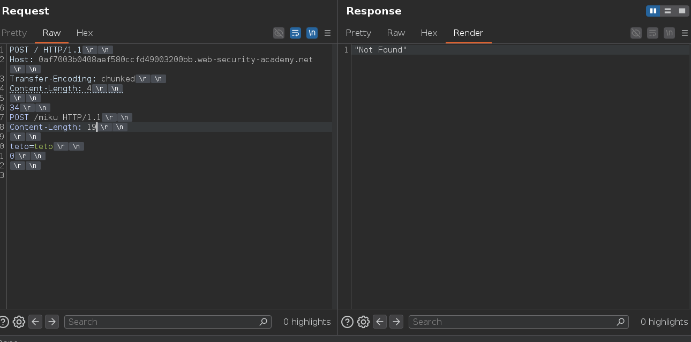The height and width of the screenshot is (342, 691).
Task: Click the Request search magnifier icon
Action: pyautogui.click(x=263, y=322)
